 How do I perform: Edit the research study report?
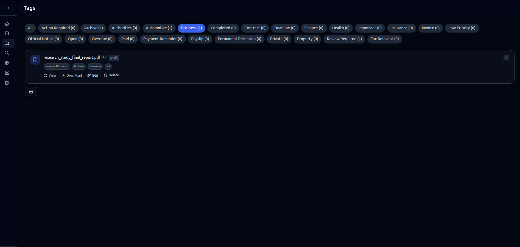93,75
